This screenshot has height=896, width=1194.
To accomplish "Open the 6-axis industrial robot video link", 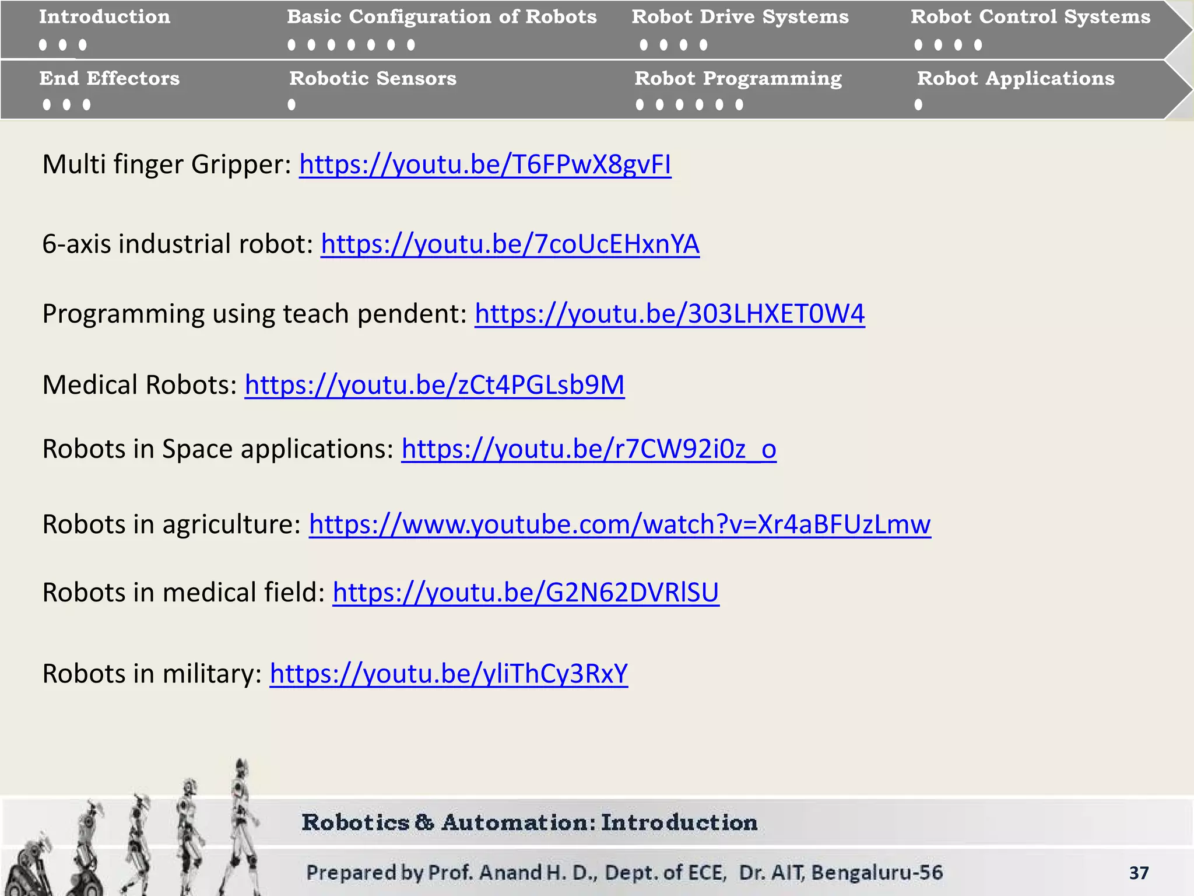I will [x=510, y=244].
